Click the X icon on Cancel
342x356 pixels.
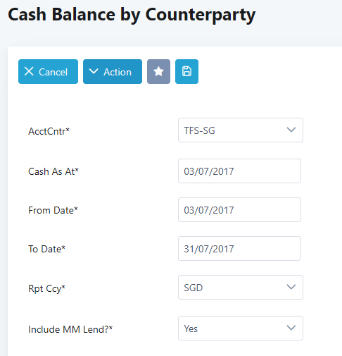[x=29, y=71]
